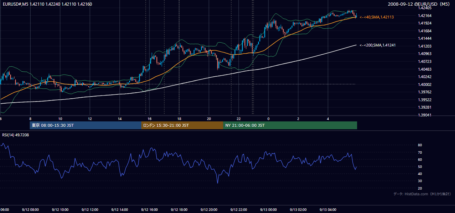Image resolution: width=455 pixels, height=213 pixels.
Task: Click the 1.42405 price axis label
Action: click(425, 8)
